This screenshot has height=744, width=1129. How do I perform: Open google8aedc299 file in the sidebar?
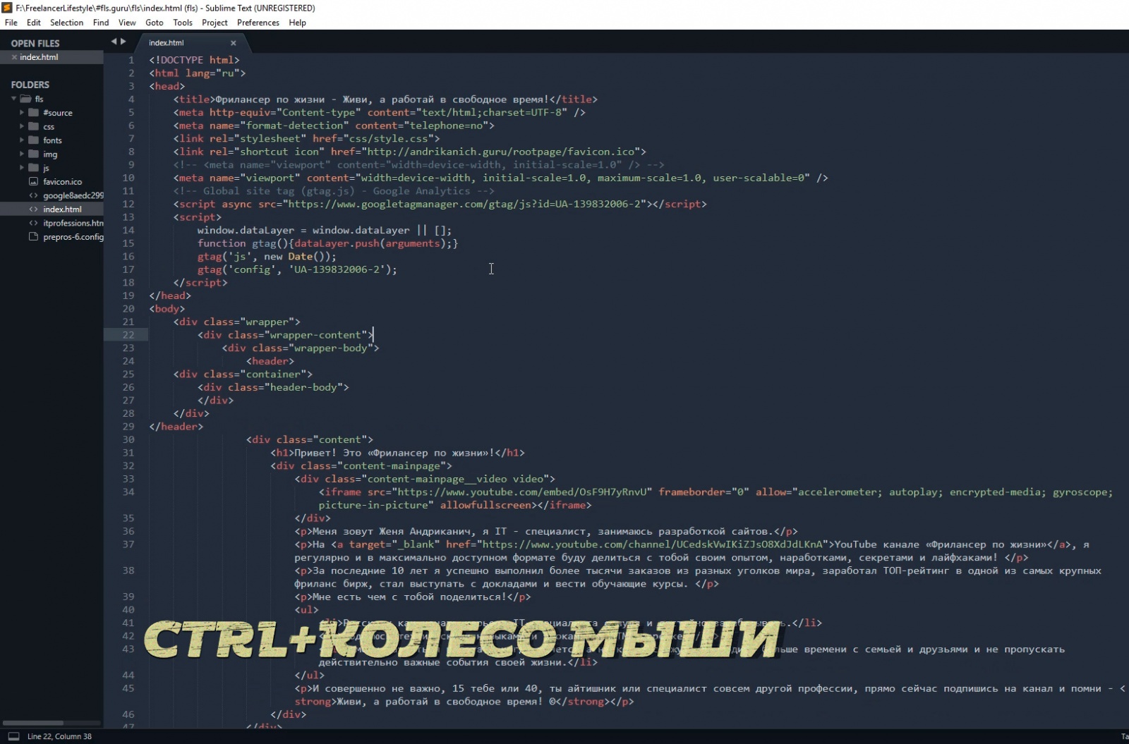click(73, 195)
